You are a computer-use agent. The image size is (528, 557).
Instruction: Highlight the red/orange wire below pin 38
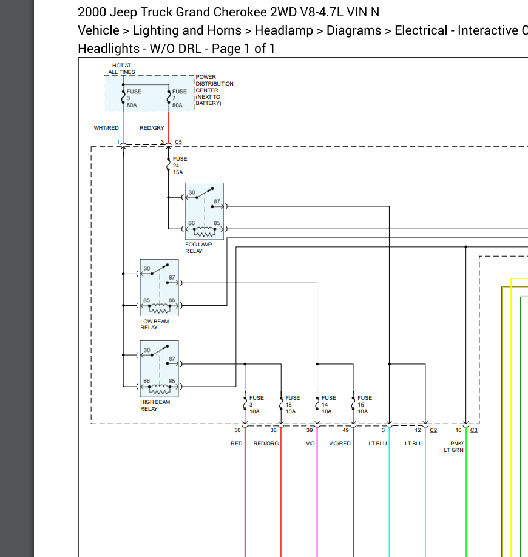[x=281, y=492]
